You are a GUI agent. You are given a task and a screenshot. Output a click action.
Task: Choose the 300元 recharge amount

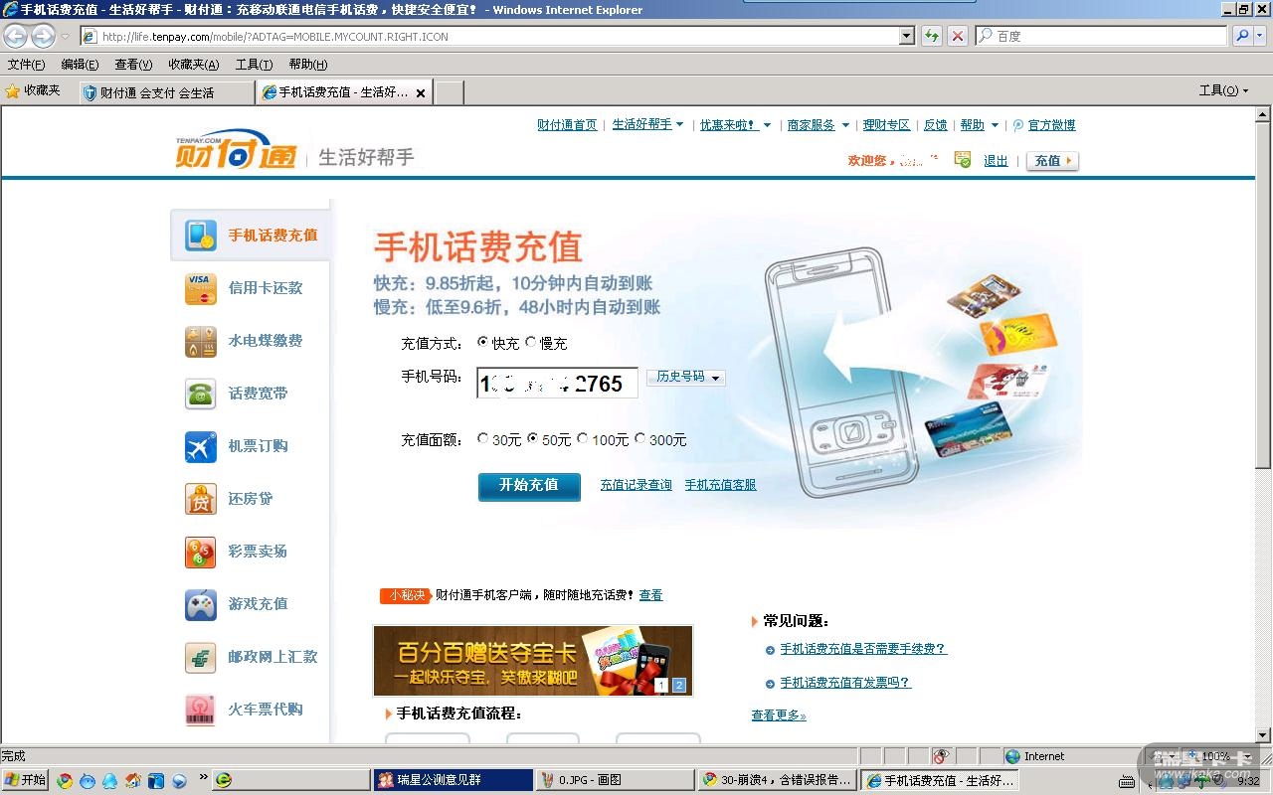click(640, 438)
